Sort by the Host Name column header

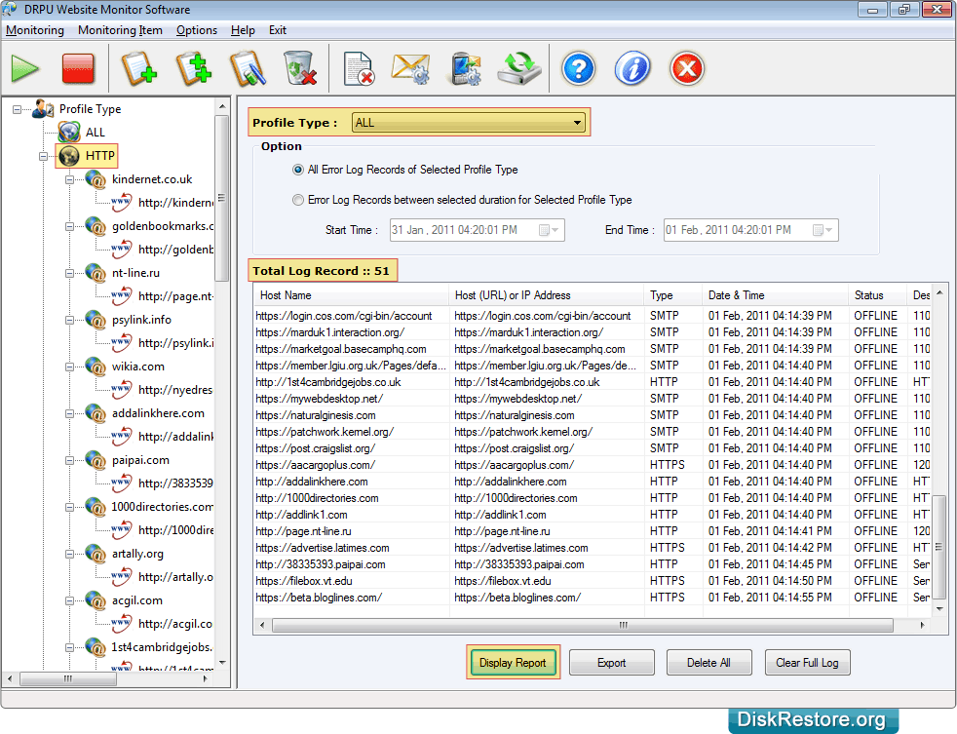tap(351, 295)
